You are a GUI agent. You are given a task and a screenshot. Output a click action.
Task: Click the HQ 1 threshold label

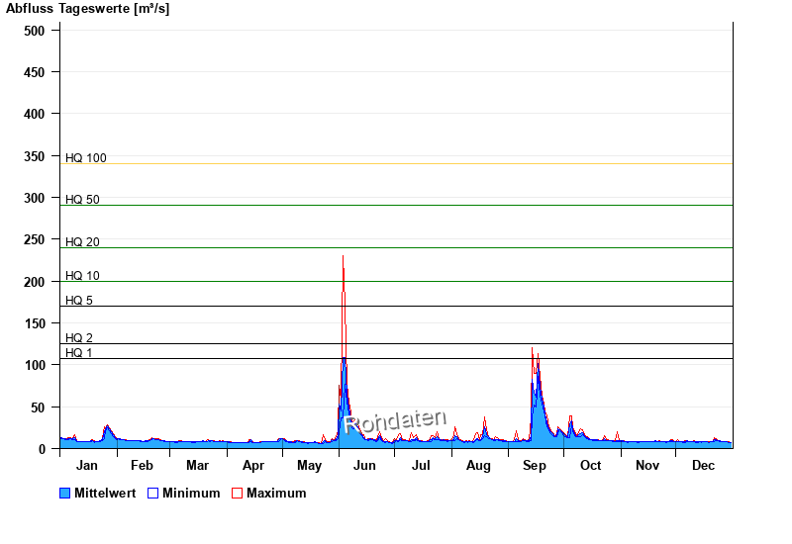[x=79, y=353]
